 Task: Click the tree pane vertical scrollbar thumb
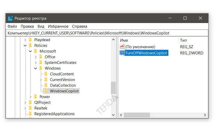click(x=113, y=88)
